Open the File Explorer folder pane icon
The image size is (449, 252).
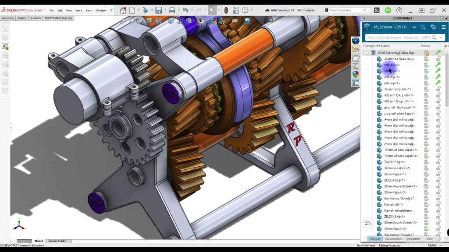[x=356, y=58]
